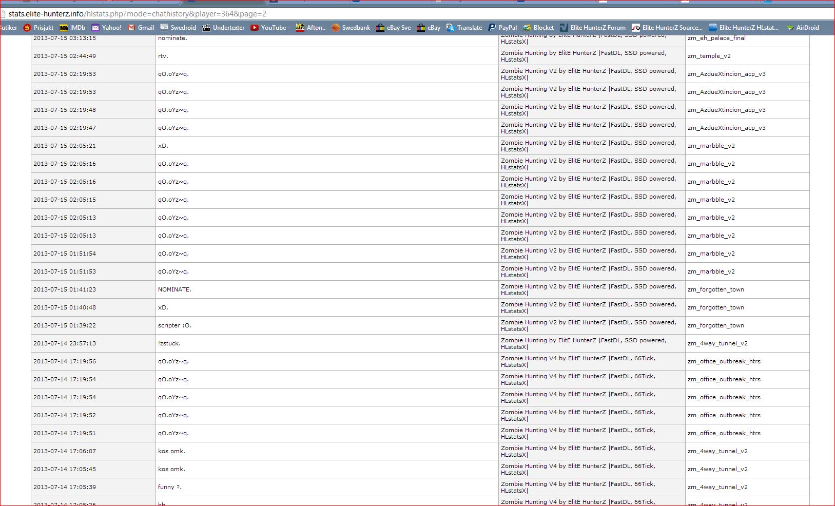
Task: Click the zm_temple_v2 map cell
Action: coord(709,56)
